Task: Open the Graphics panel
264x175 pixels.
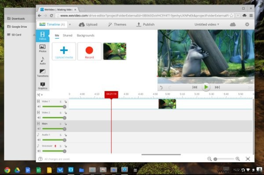Action: tap(43, 85)
